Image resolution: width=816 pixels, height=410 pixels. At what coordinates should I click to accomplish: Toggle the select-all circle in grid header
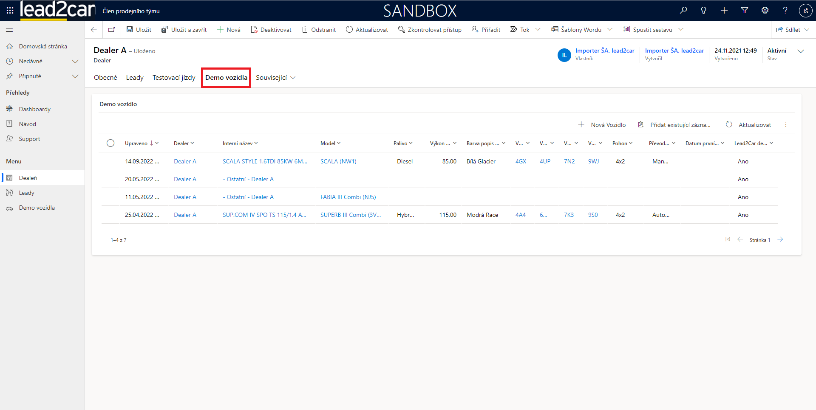coord(110,143)
